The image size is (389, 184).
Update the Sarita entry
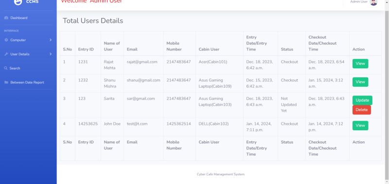[x=362, y=100]
